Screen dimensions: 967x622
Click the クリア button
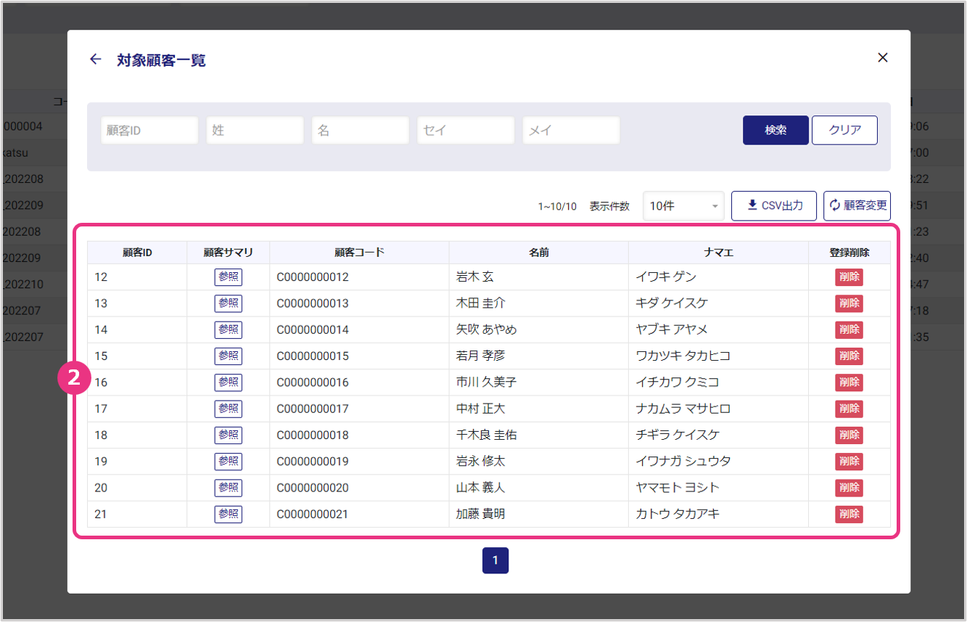pyautogui.click(x=844, y=131)
